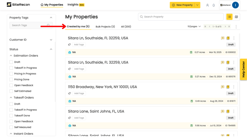Click the blue account avatar
The height and width of the screenshot is (139, 247).
pyautogui.click(x=235, y=5)
